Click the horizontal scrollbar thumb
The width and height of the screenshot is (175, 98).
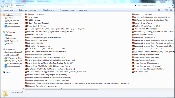coord(61,89)
